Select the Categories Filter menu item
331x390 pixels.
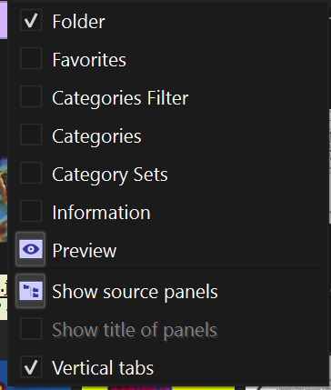point(120,98)
